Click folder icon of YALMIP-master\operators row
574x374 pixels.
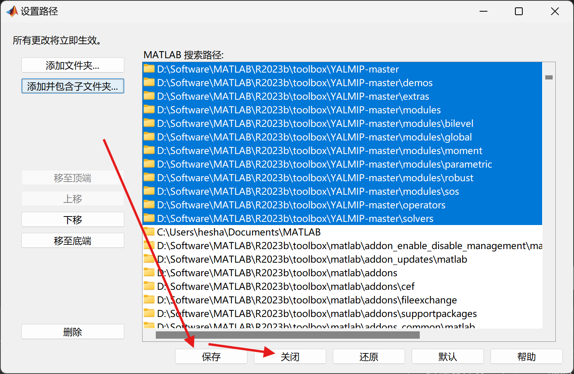pyautogui.click(x=149, y=204)
